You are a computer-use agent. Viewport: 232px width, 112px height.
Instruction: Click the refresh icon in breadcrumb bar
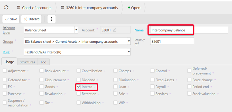[6, 7]
